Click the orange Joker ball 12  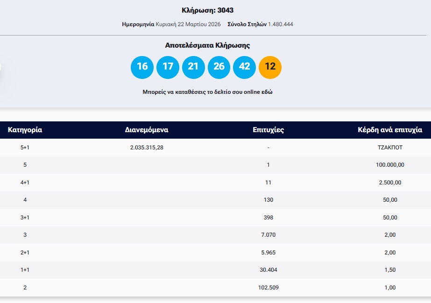tap(270, 67)
